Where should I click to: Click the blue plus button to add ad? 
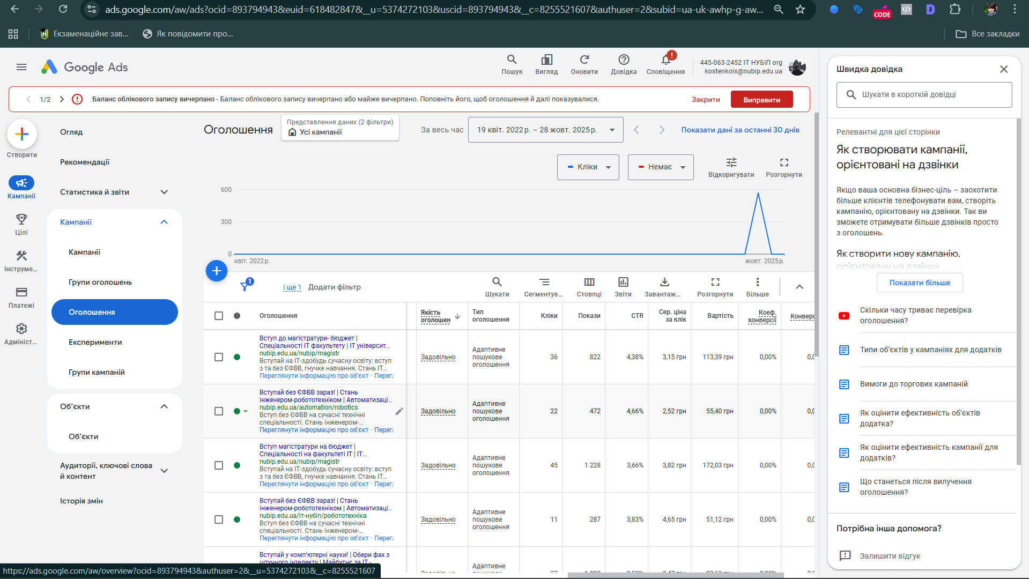pos(217,271)
